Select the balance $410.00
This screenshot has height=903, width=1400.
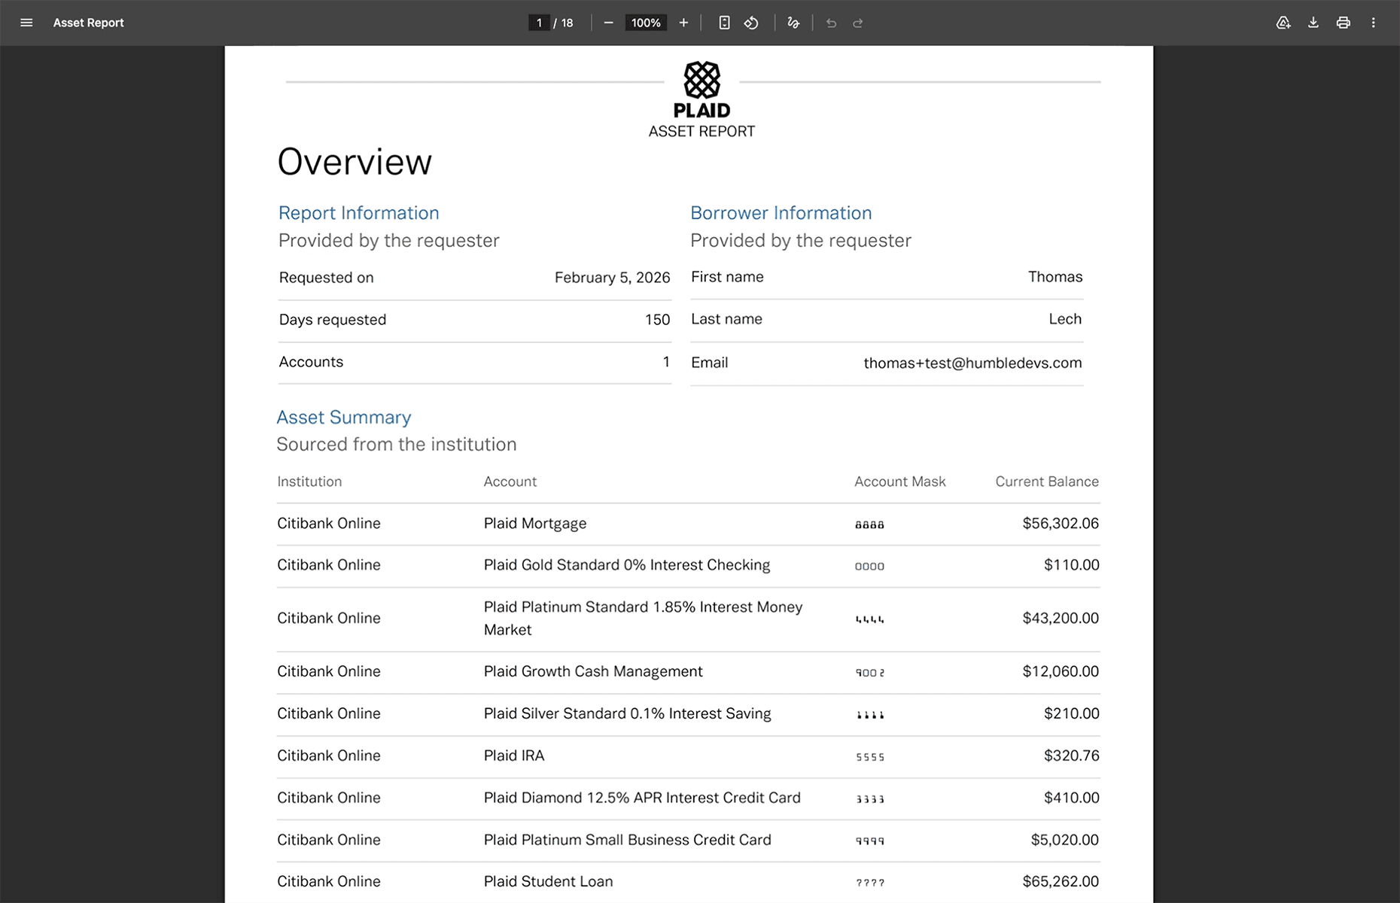point(1071,798)
